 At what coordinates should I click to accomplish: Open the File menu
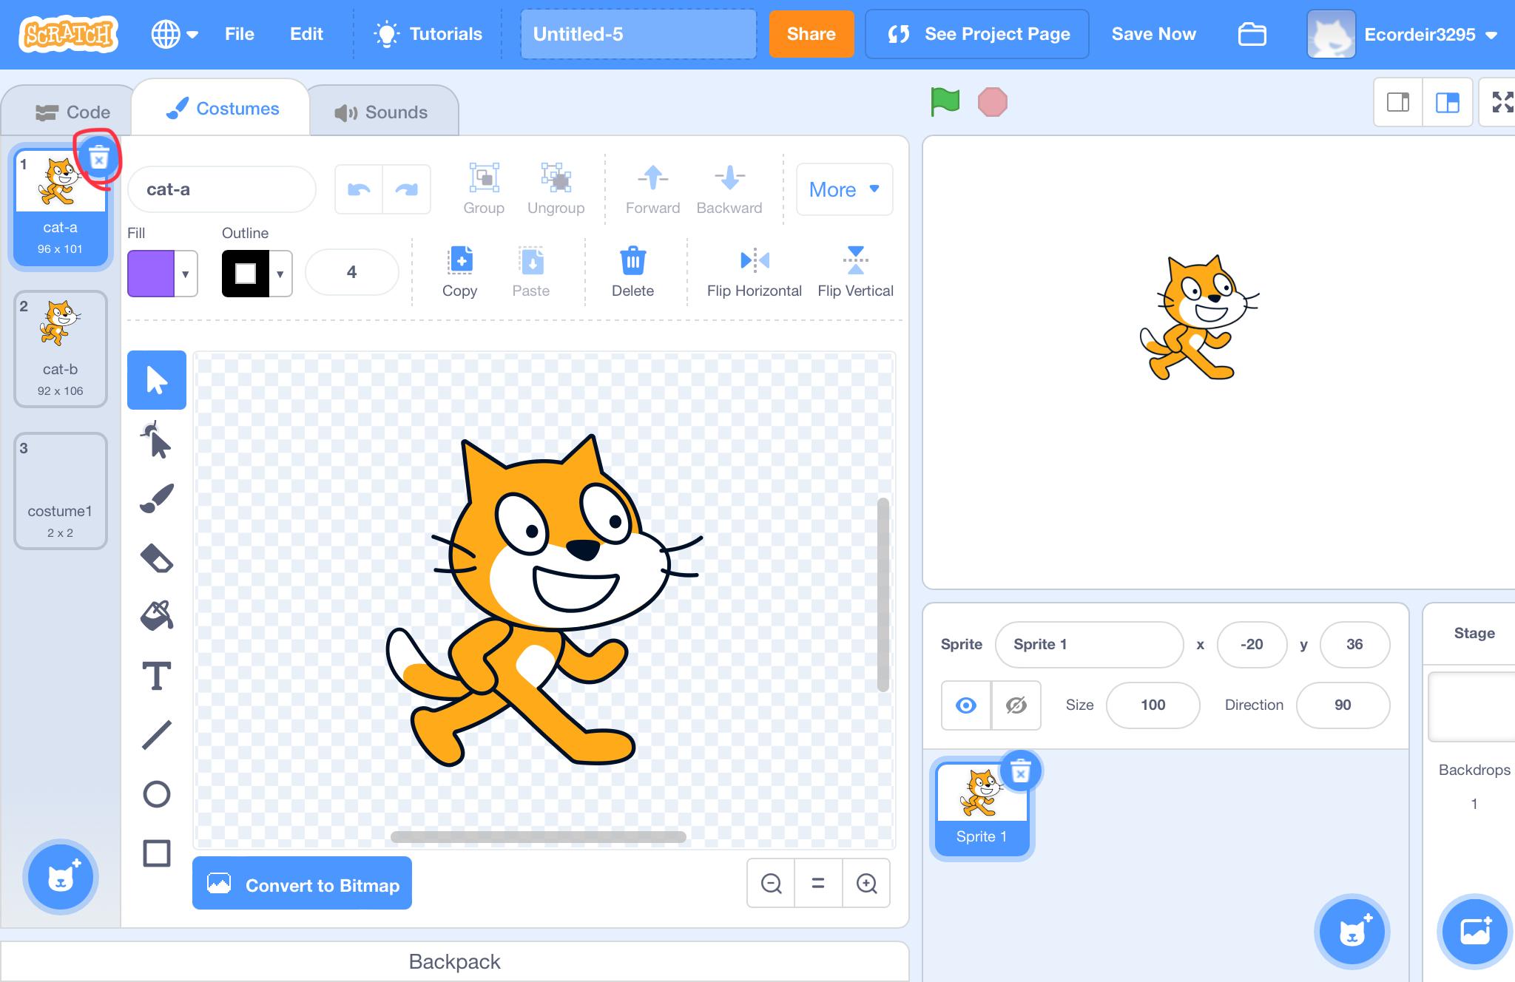(x=239, y=34)
